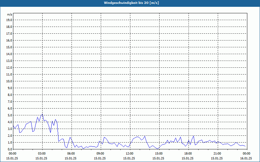Click the "3,0" y-axis value
Screen dimensions: 260x162
click(x=10, y=129)
